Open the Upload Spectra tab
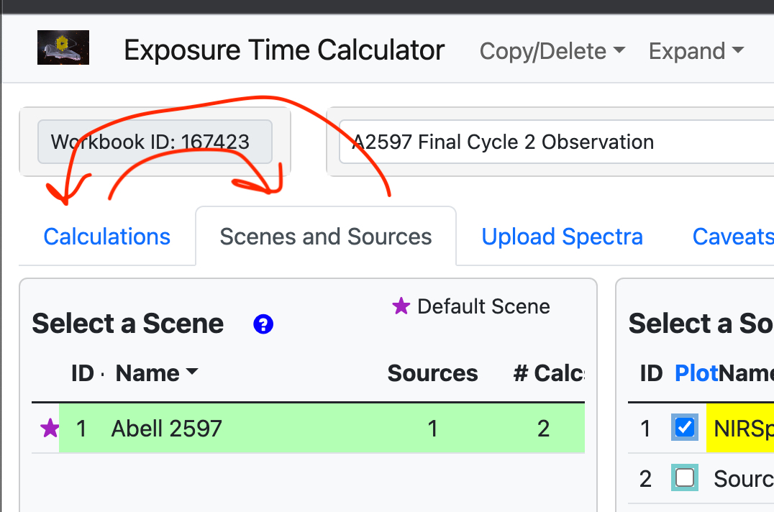774x512 pixels. (x=562, y=237)
